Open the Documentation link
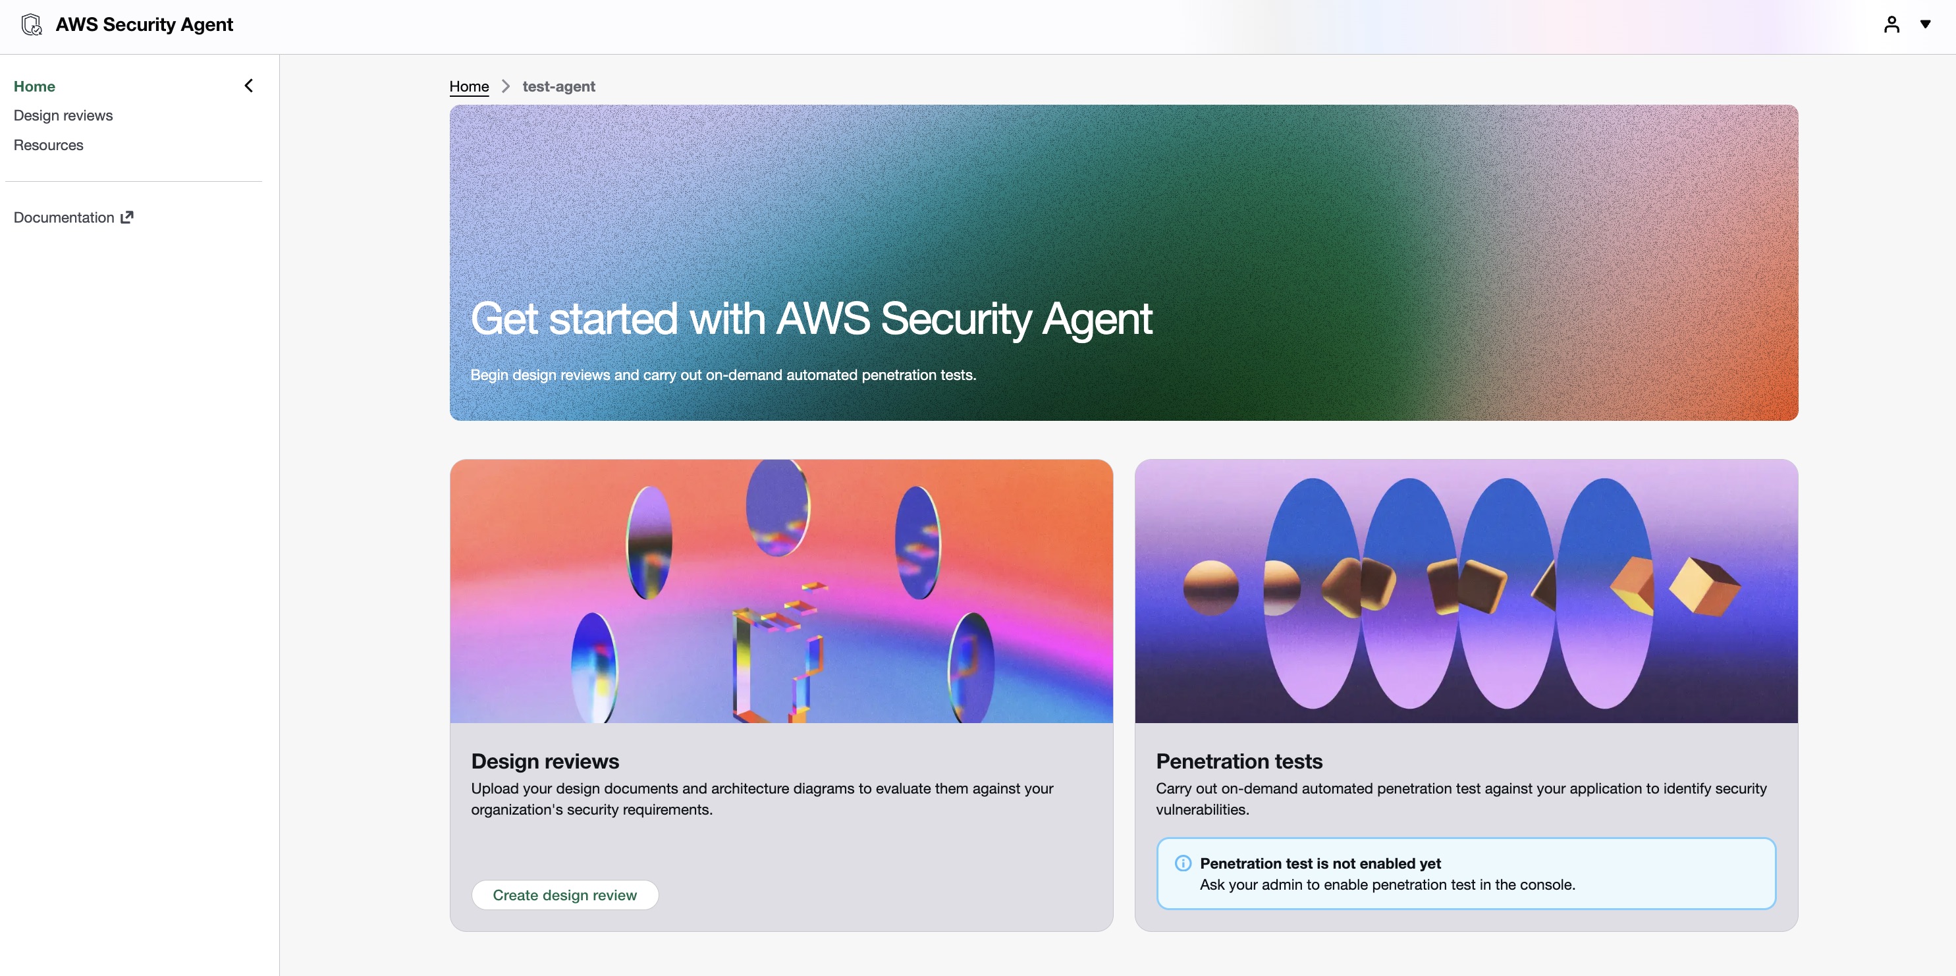Image resolution: width=1956 pixels, height=976 pixels. point(64,217)
